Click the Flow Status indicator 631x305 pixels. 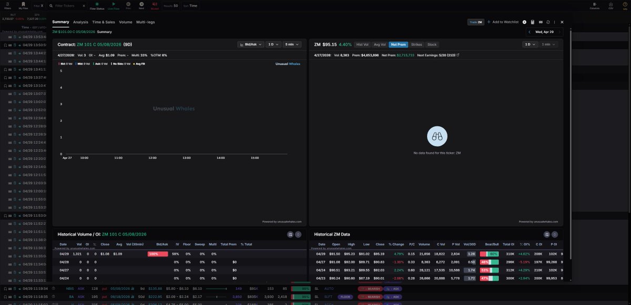tap(97, 6)
